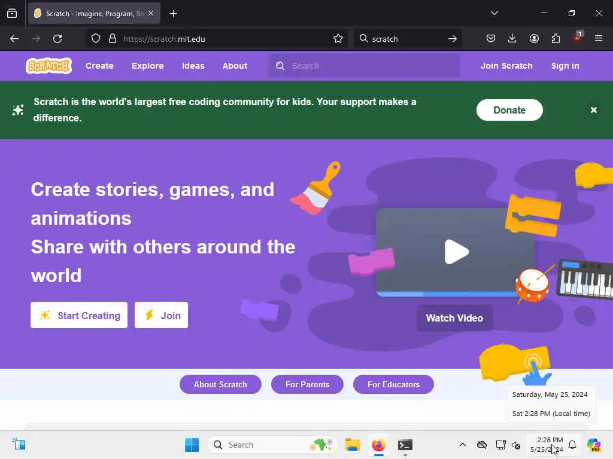Open the Pocket save icon
This screenshot has height=459, width=613.
[491, 38]
